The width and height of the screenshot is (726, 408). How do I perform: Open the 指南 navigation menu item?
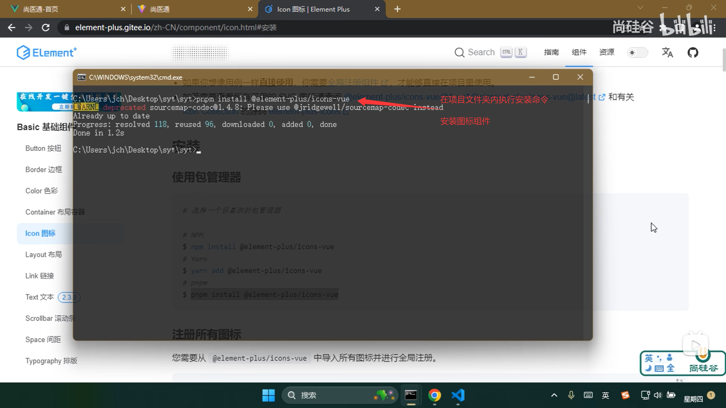coord(551,52)
